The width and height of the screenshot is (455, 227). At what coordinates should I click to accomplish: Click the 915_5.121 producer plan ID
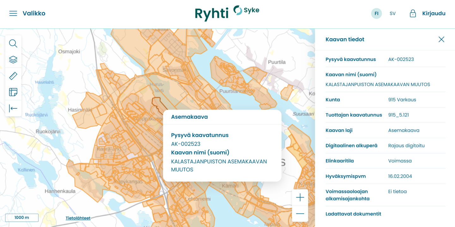398,115
